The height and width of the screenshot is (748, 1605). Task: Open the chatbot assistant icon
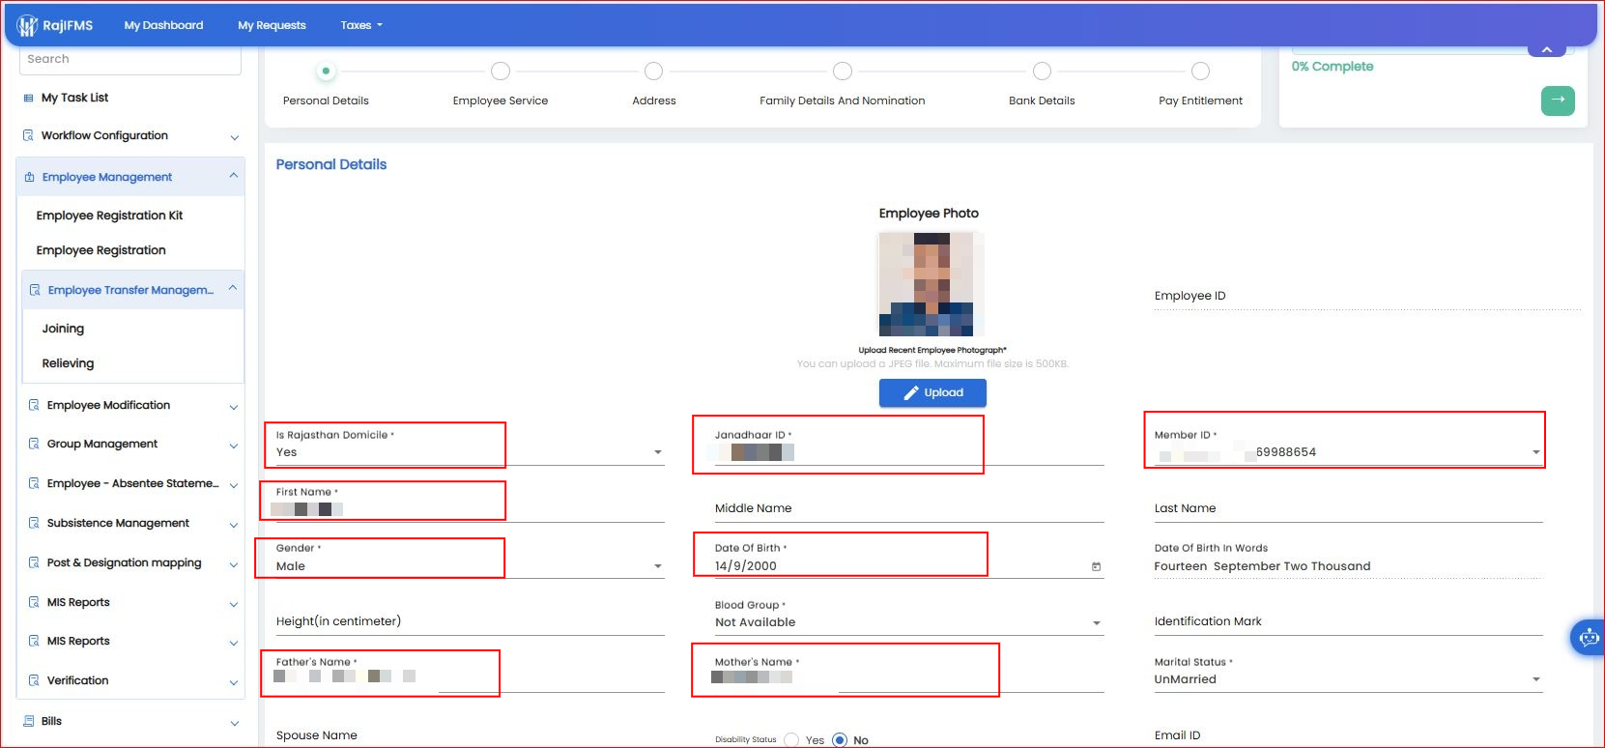(1589, 637)
